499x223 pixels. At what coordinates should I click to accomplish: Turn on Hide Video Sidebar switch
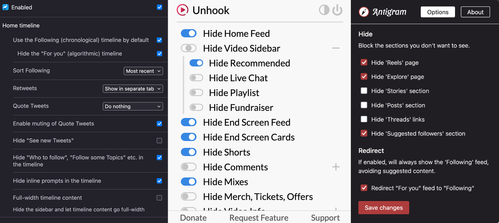click(189, 48)
